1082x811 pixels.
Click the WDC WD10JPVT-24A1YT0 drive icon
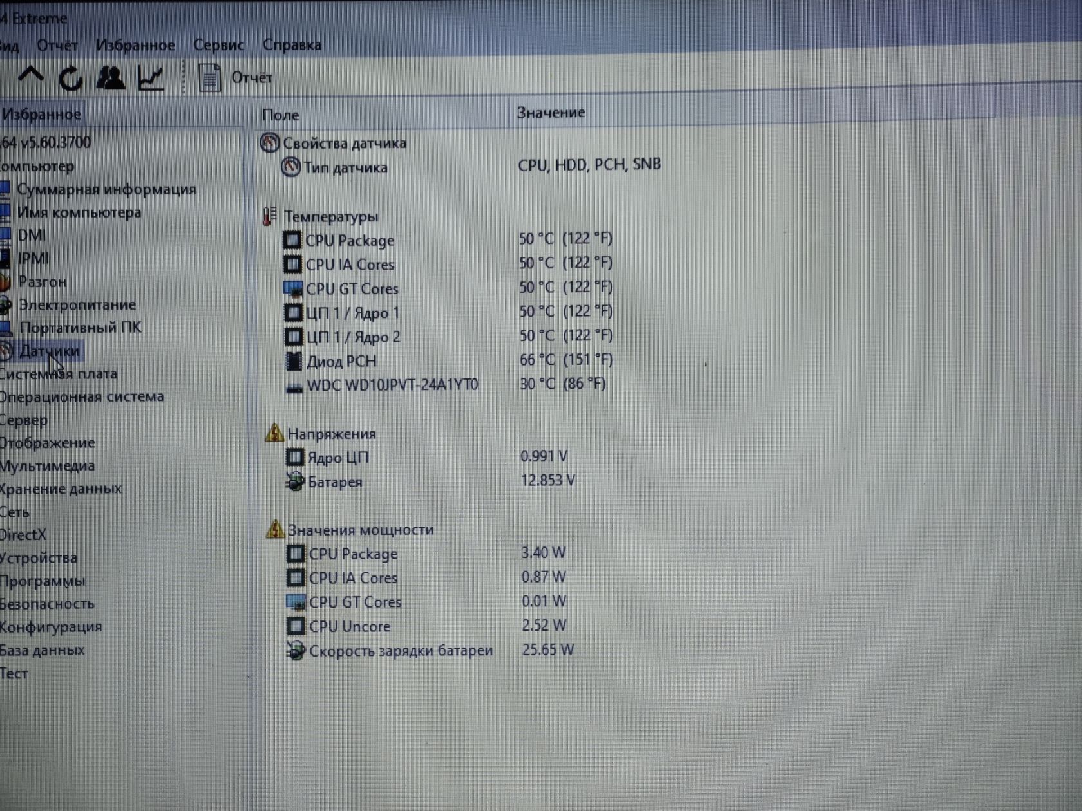(x=294, y=388)
